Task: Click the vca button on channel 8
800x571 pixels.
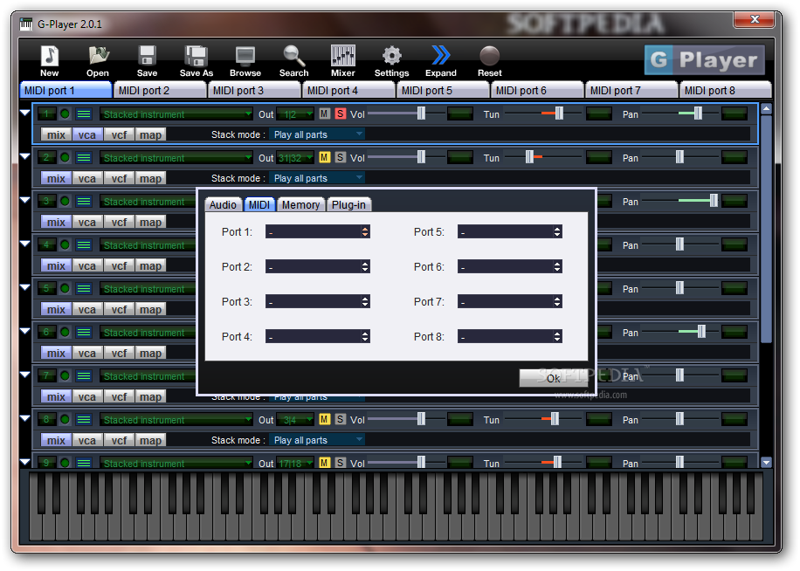Action: pos(87,440)
